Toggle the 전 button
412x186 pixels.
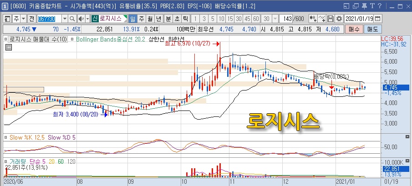pyautogui.click(x=32, y=19)
